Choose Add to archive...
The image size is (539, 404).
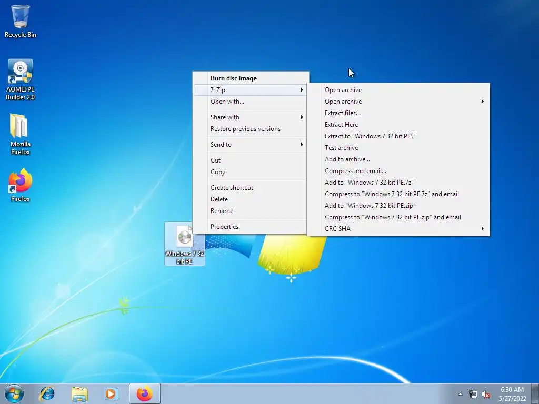tap(398, 159)
